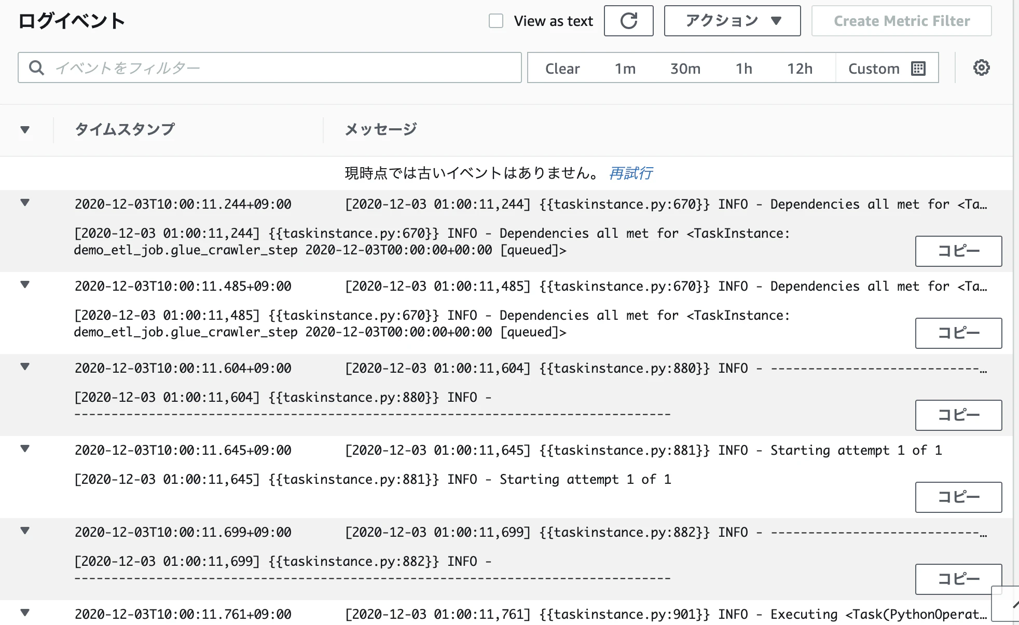Screen dimensions: 1019x625
Task: Select timestamp 2020-12-03T10:00:11.645+09:00
Action: pos(183,450)
